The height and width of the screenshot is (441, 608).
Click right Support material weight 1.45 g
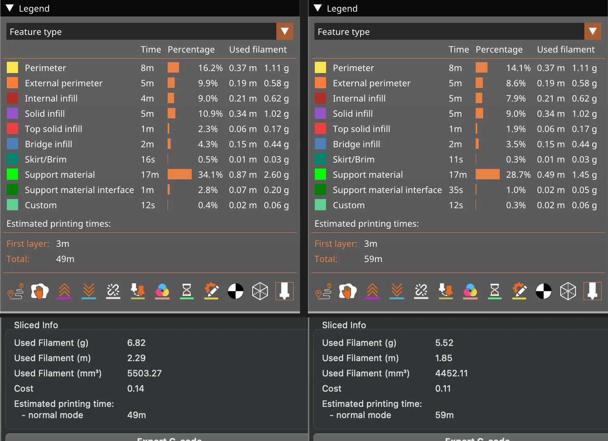tap(584, 175)
